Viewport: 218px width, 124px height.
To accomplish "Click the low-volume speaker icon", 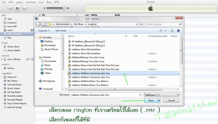I will (44, 8).
